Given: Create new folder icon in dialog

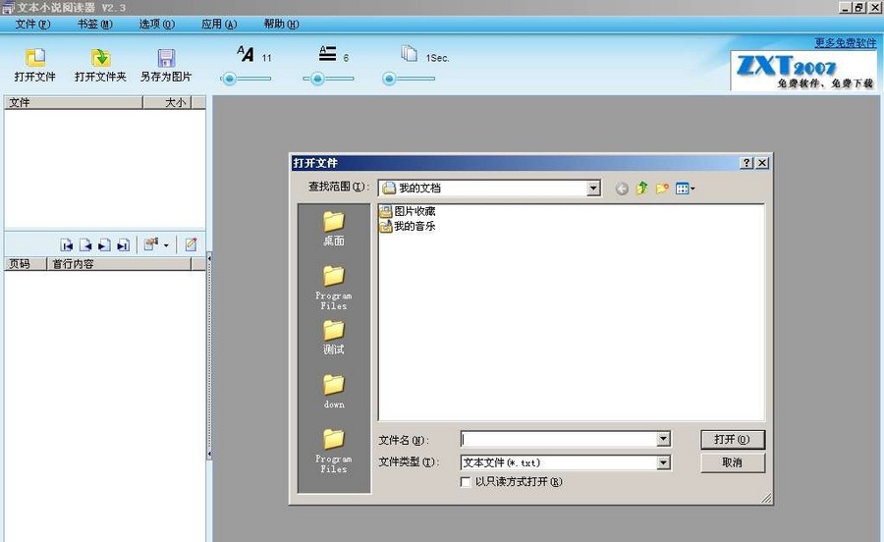Looking at the screenshot, I should tap(662, 189).
